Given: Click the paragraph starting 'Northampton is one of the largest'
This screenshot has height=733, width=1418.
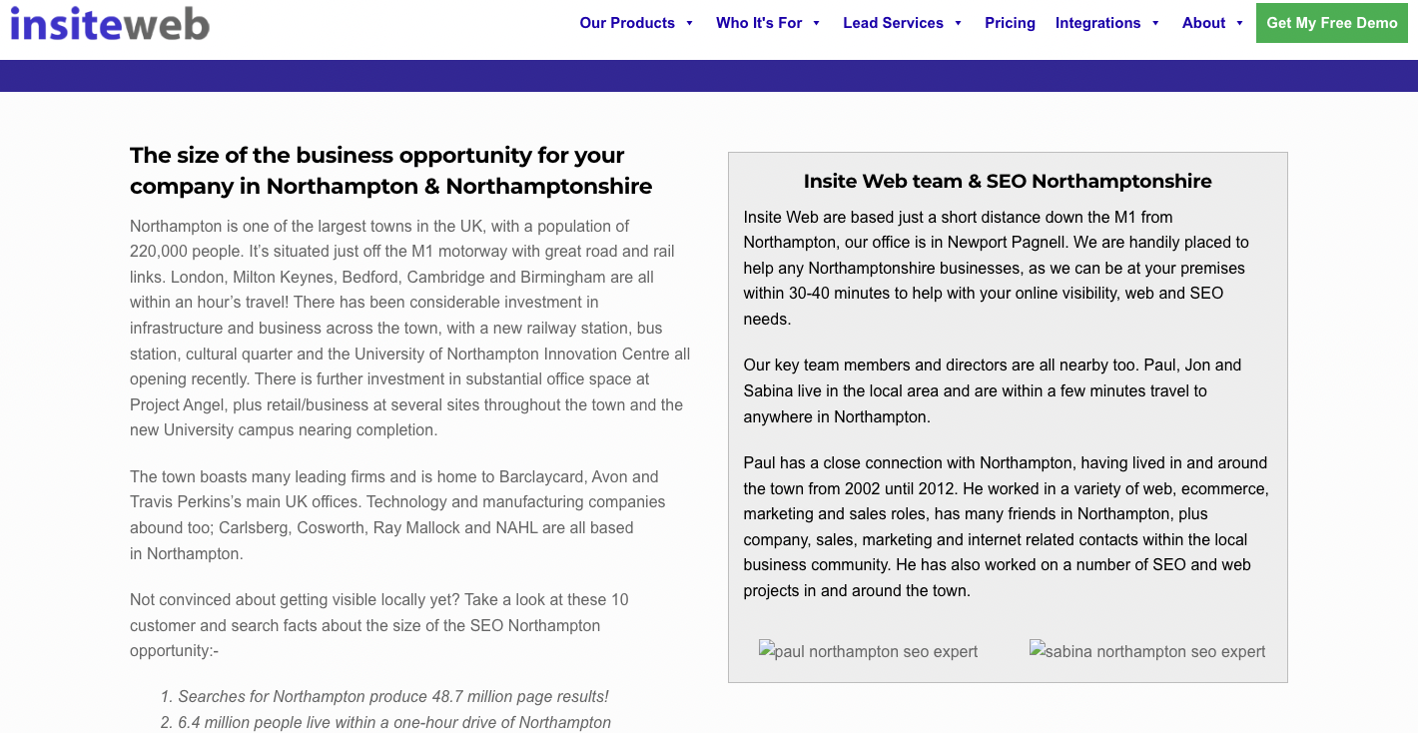Looking at the screenshot, I should click(x=409, y=328).
